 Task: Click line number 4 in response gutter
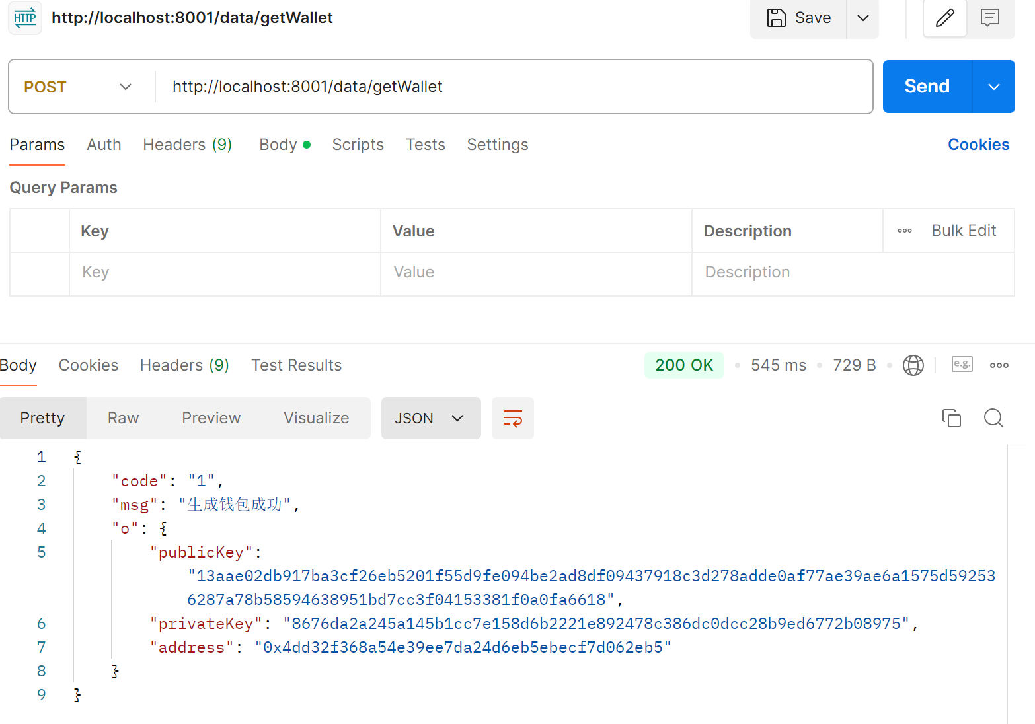42,528
